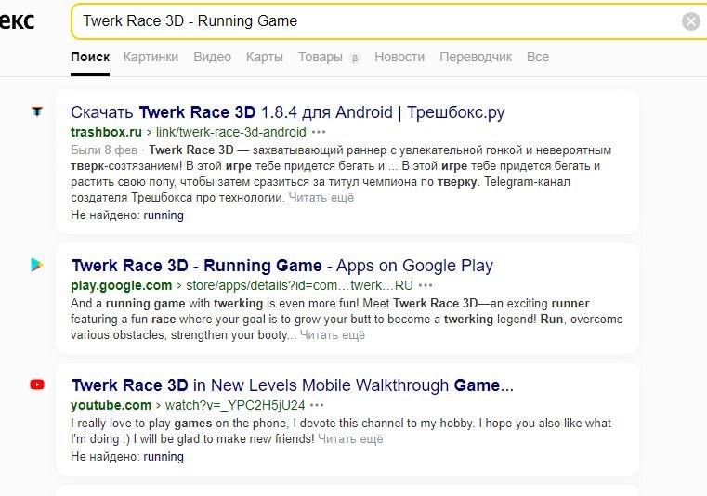Viewport: 707px width, 496px height.
Task: Open the three-dot menu for youtube.com result
Action: coord(317,405)
